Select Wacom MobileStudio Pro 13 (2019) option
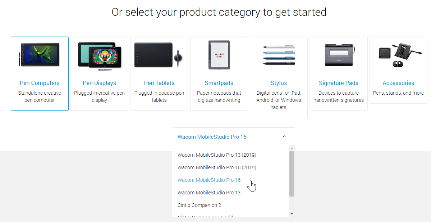The width and height of the screenshot is (431, 222). pos(217,155)
